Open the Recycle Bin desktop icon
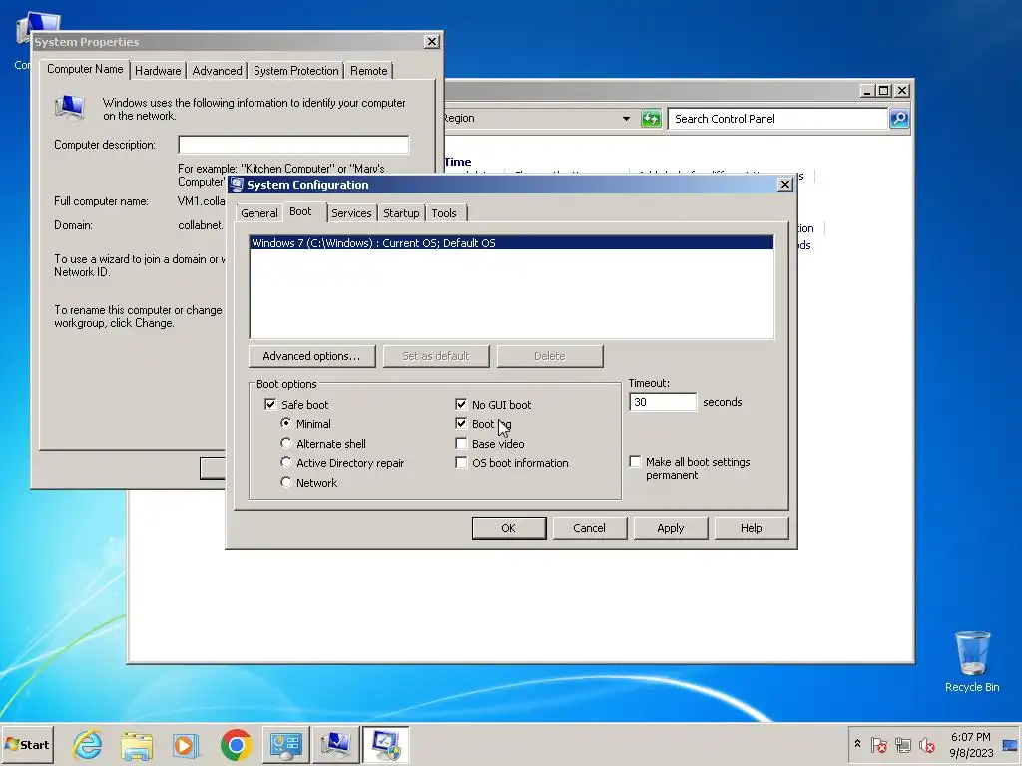This screenshot has width=1022, height=766. pos(972,660)
